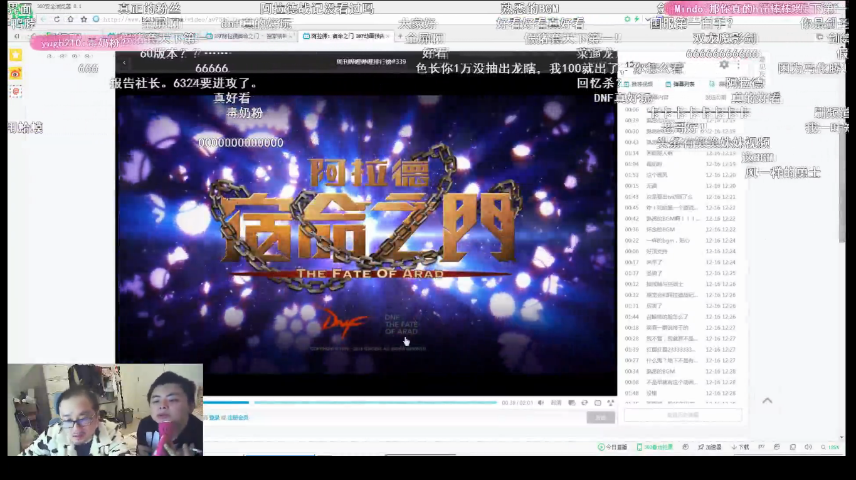Seek on the video progress bar
The height and width of the screenshot is (480, 856).
349,402
